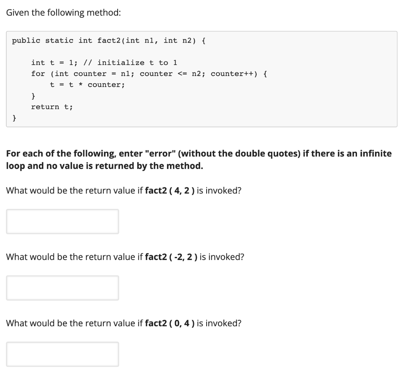The image size is (403, 368).
Task: Click the method's final closing brace
Action: pyautogui.click(x=14, y=118)
